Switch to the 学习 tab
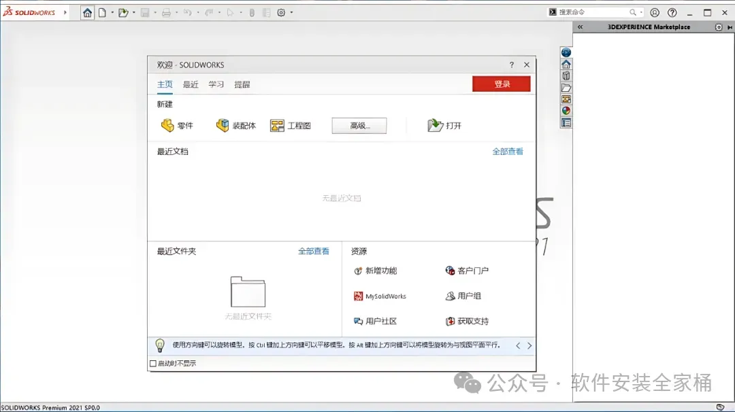This screenshot has width=735, height=412. coord(216,84)
